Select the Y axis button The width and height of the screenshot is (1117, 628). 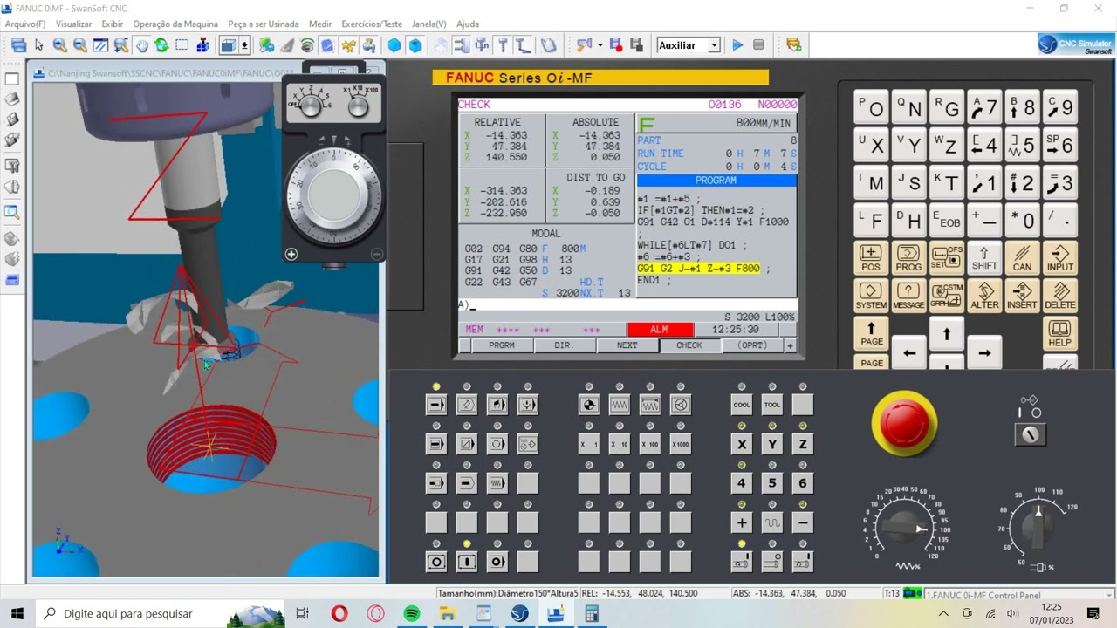click(772, 444)
